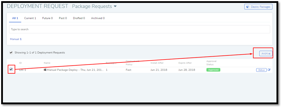The width and height of the screenshot is (282, 108).
Task: View the Drafted 0 tab
Action: click(79, 18)
